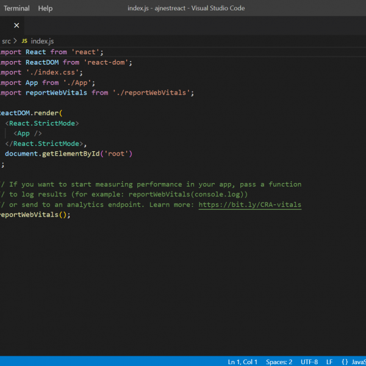This screenshot has height=366, width=366.
Task: Open the index.js breadcrumb dropdown
Action: (42, 41)
